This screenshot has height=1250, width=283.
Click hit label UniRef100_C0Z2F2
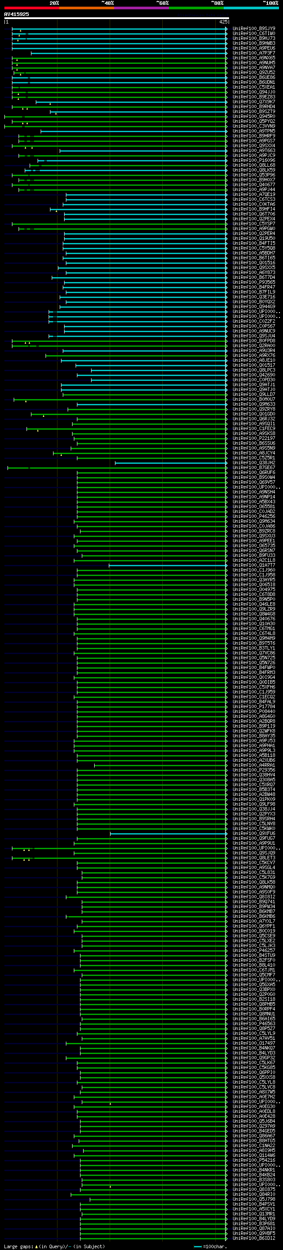254,321
